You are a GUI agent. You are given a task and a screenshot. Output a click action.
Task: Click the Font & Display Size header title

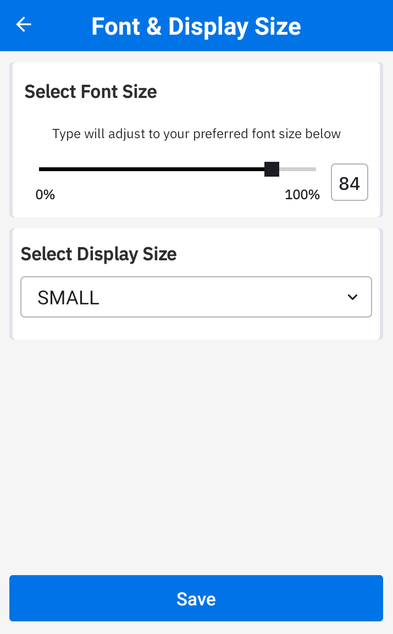(x=196, y=26)
